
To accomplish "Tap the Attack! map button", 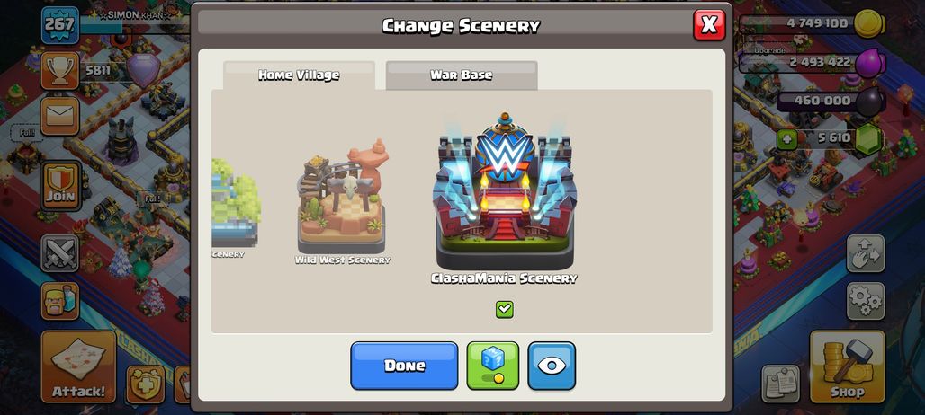I will (x=78, y=366).
